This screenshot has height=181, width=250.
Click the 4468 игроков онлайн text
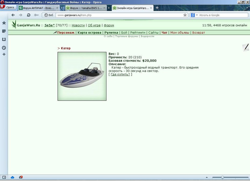230,25
